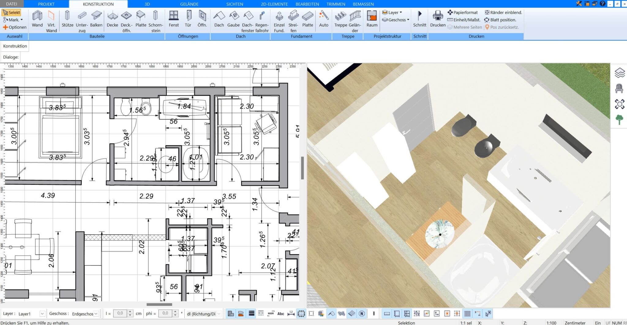Screen dimensions: 627x325
Task: Toggle the Abc text annotation display
Action: [x=280, y=313]
